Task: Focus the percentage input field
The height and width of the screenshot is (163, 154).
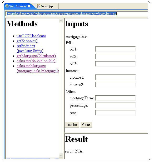Action: (x=115, y=105)
